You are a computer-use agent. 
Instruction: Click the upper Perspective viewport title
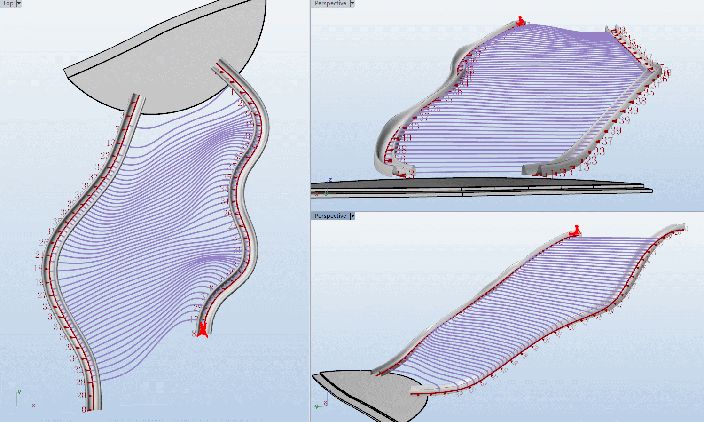tap(330, 3)
